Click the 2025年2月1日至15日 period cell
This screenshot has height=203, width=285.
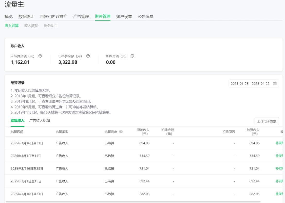(26, 181)
